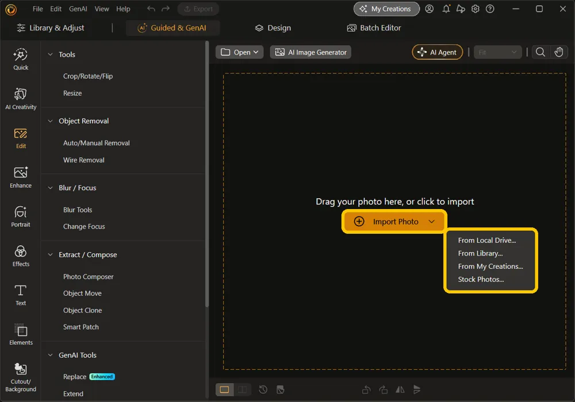Click the megaphone announcements icon

coord(461,9)
